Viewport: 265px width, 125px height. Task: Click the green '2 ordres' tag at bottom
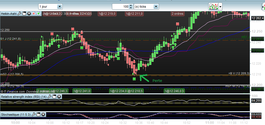(x=43, y=91)
